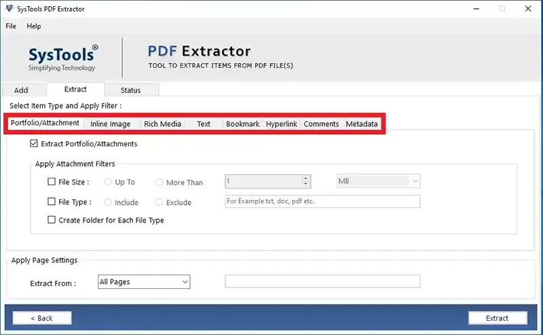This screenshot has width=543, height=335.
Task: Uncheck Extract Portfolio/Attachments checkbox
Action: click(34, 144)
